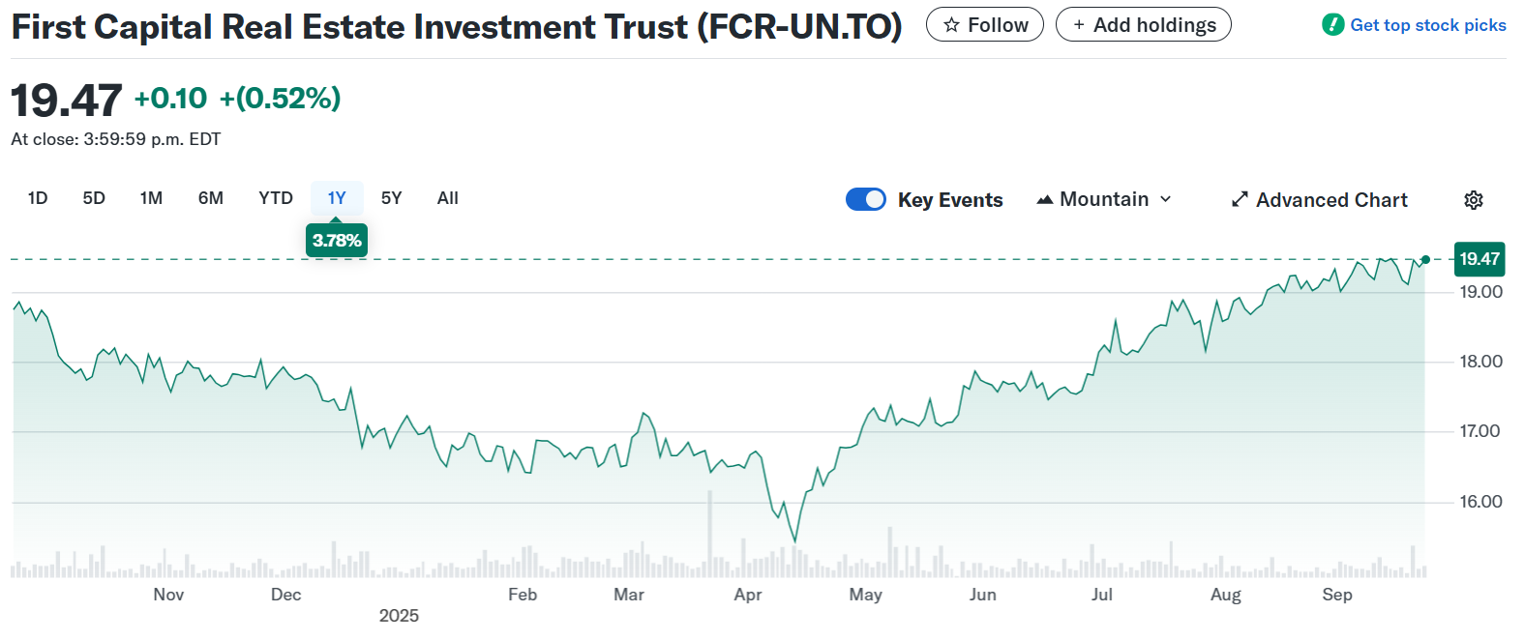The height and width of the screenshot is (641, 1525).
Task: Click the +(0.52%) percent change value
Action: 281,98
